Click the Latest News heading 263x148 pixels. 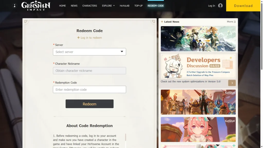point(172,22)
